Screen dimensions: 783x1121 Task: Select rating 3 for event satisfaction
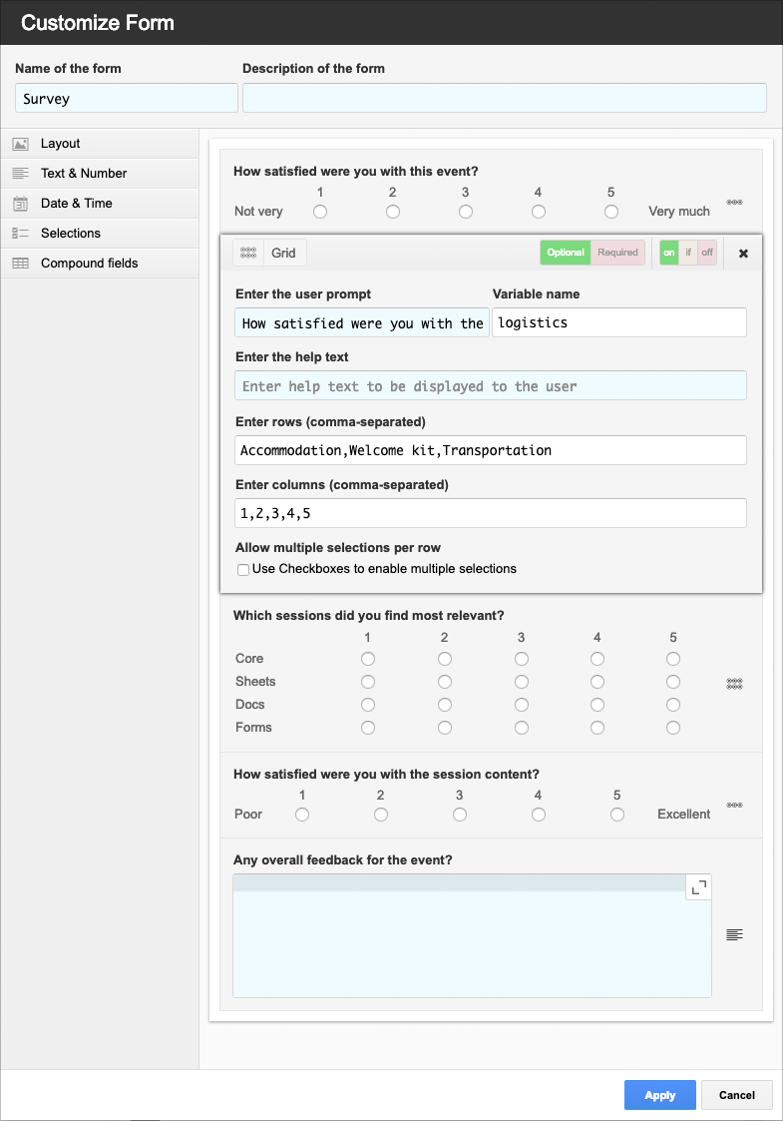click(x=466, y=212)
